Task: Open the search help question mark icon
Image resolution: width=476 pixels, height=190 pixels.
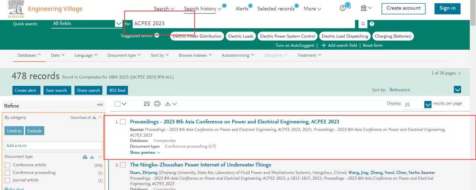Action: (372, 24)
